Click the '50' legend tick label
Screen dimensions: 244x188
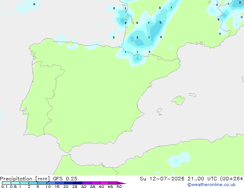pyautogui.click(x=119, y=186)
